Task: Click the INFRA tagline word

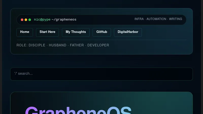Action: [x=139, y=19]
